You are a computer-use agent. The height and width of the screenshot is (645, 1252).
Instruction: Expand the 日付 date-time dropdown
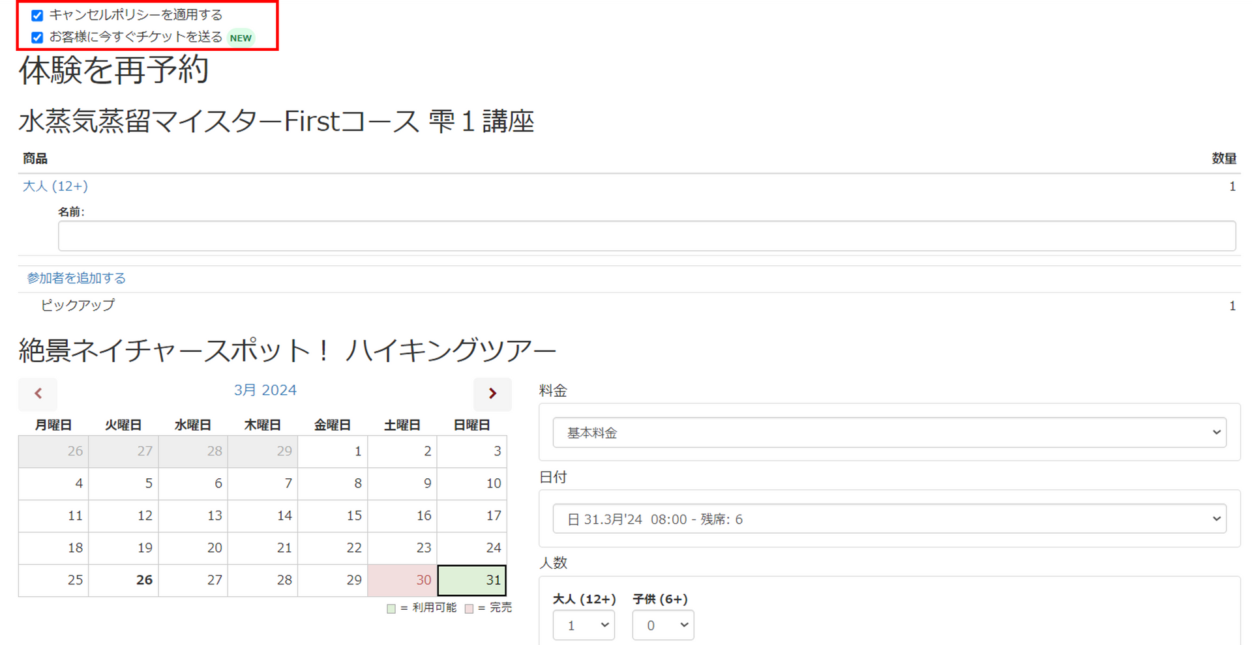pyautogui.click(x=889, y=519)
